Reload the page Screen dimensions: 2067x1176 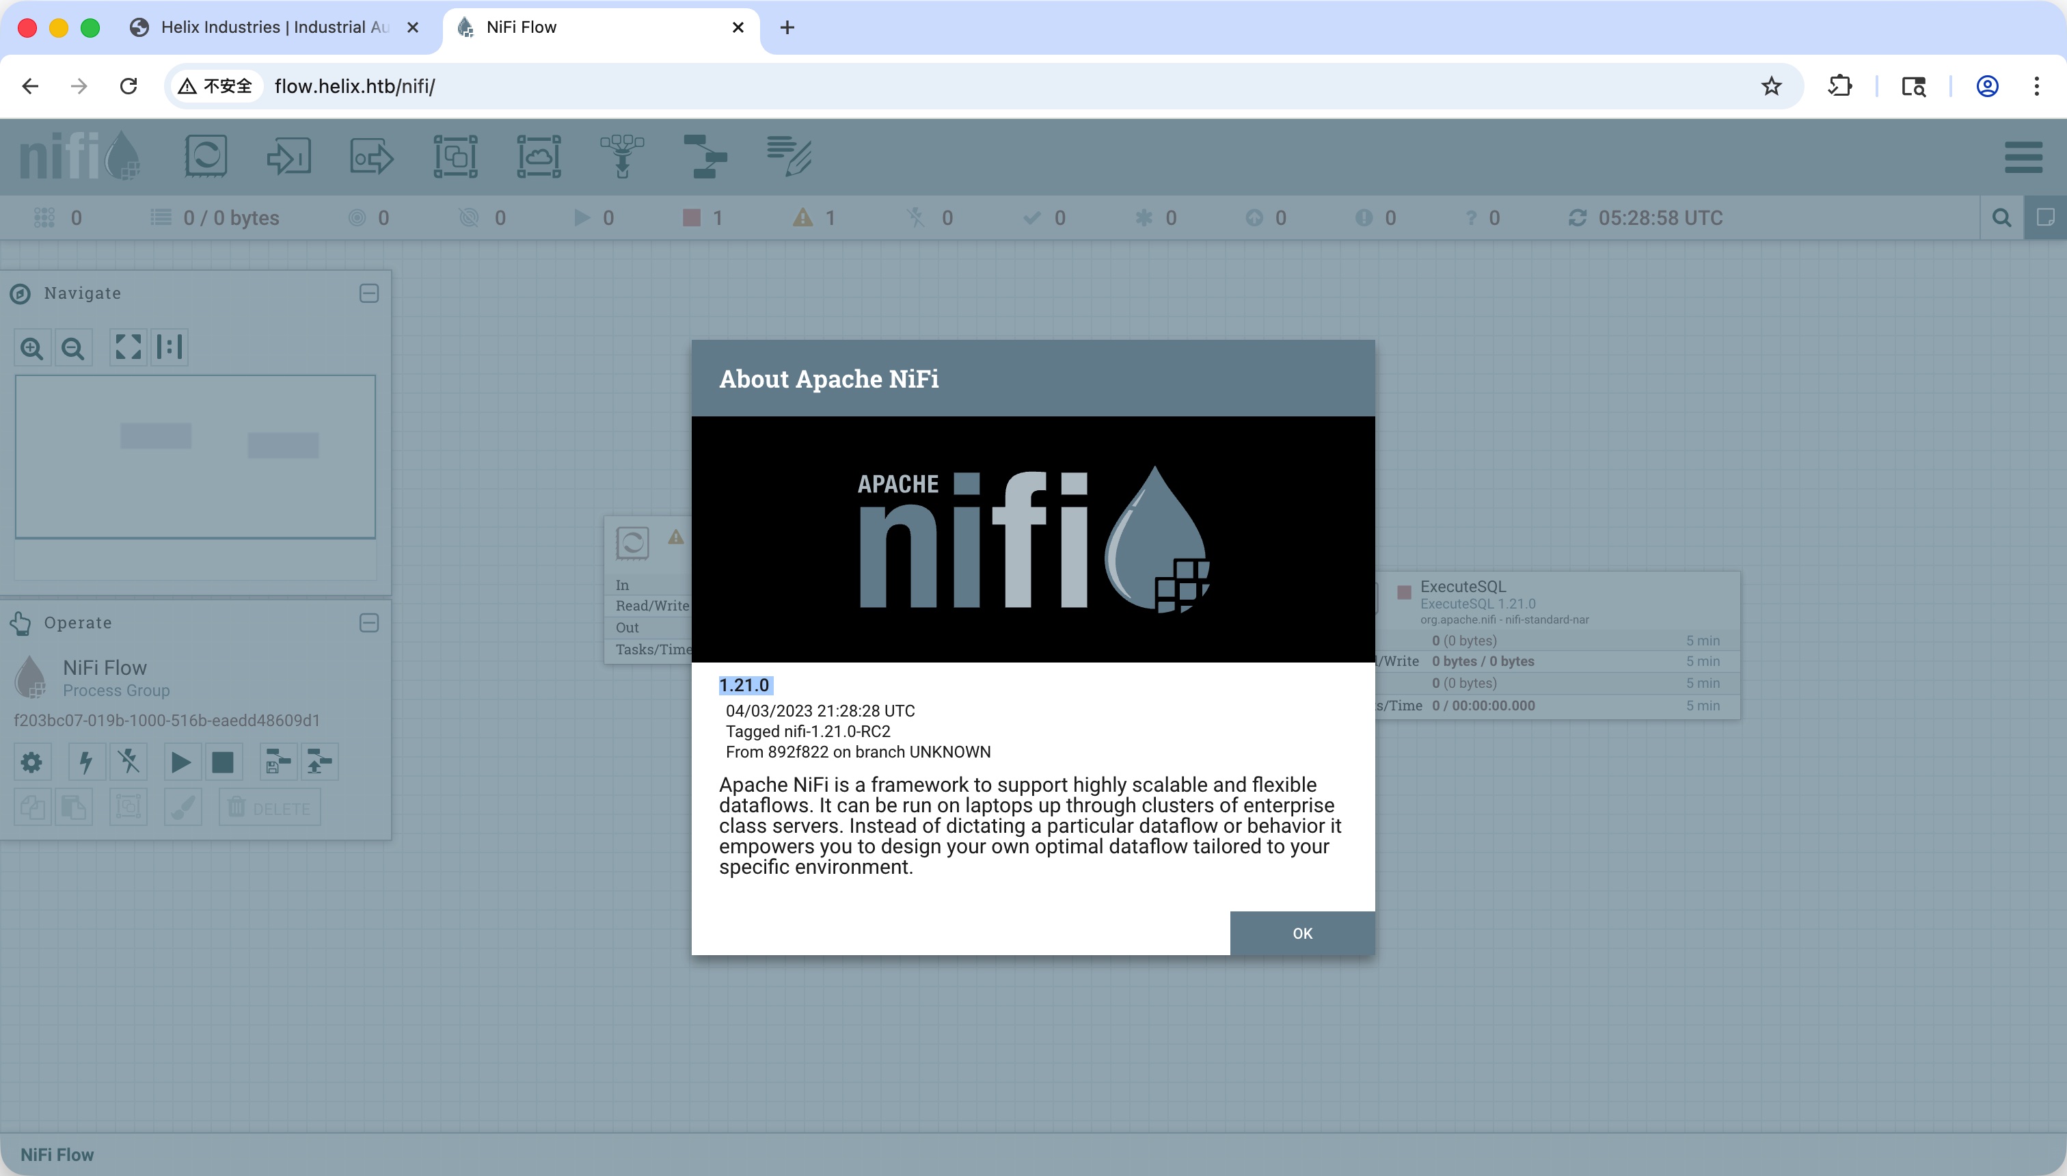[129, 85]
